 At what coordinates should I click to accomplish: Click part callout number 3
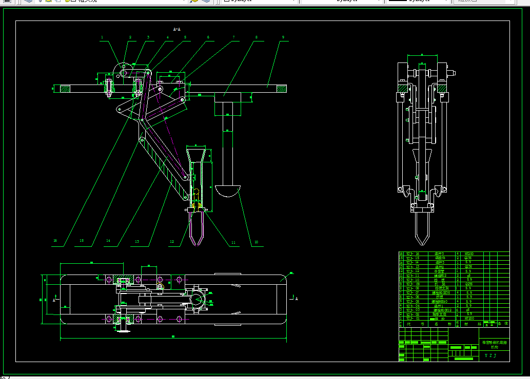[148, 37]
